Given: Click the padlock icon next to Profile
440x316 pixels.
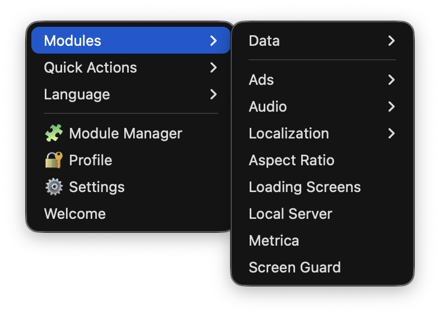Looking at the screenshot, I should pos(54,160).
